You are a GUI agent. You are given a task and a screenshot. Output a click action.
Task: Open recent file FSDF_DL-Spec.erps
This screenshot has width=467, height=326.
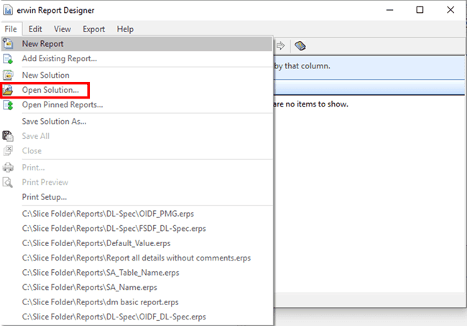pos(137,228)
